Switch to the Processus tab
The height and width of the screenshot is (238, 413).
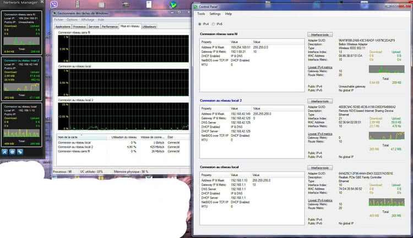point(79,26)
